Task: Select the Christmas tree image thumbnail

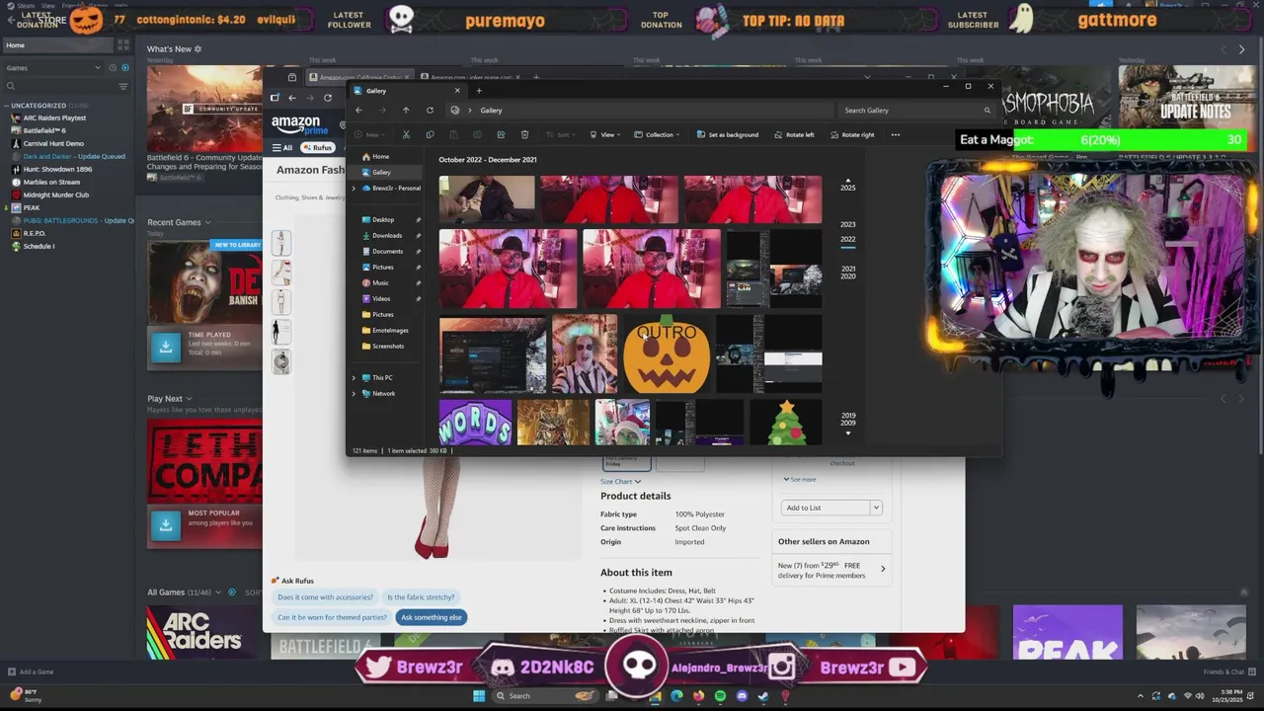Action: pos(786,423)
